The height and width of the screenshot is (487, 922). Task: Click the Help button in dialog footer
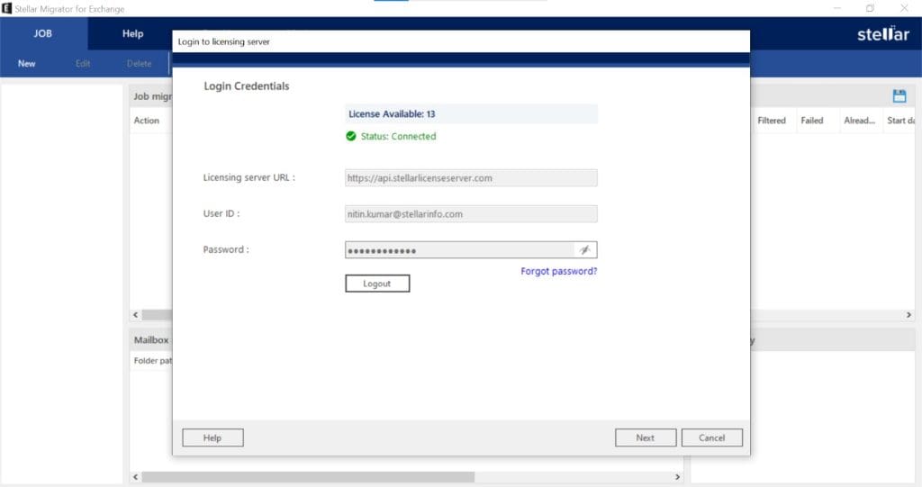click(x=212, y=437)
